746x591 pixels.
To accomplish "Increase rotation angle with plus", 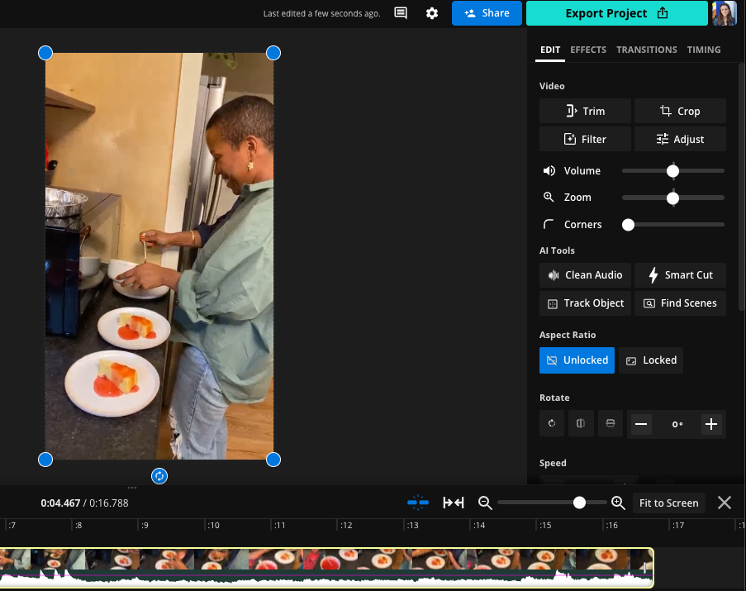I will [x=711, y=424].
